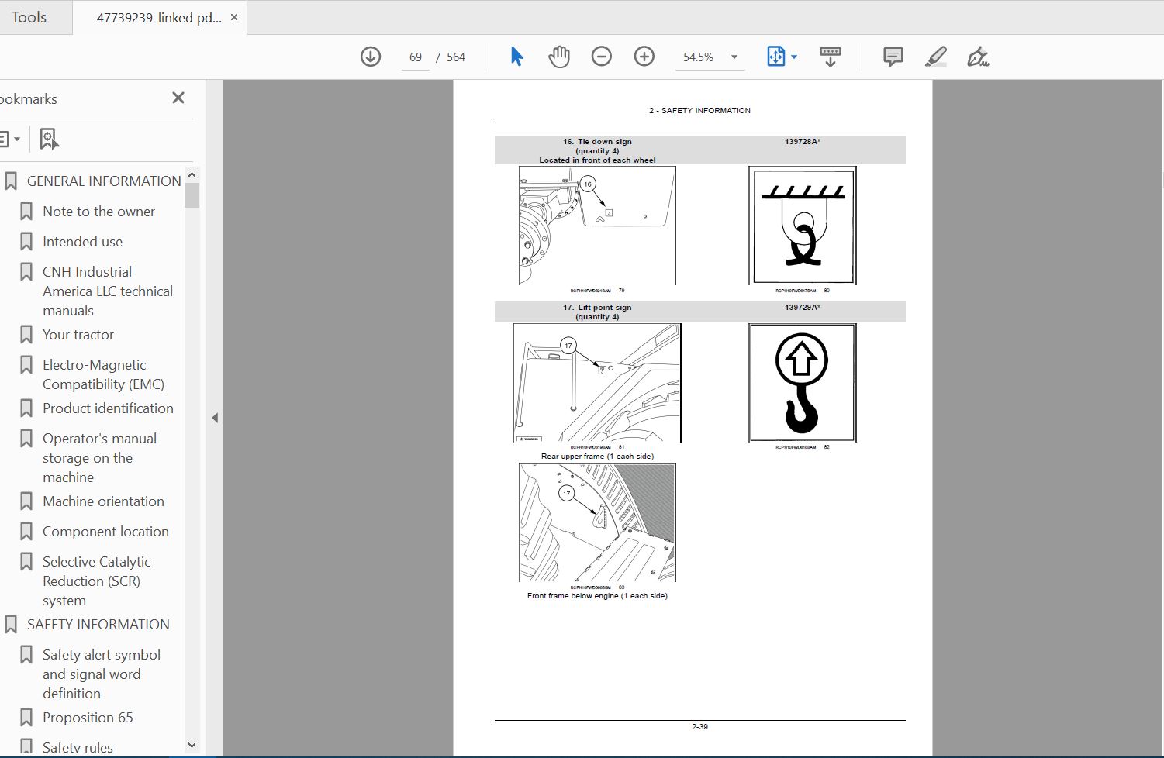The image size is (1164, 758).
Task: Select the Your tractor bookmark
Action: tap(78, 335)
